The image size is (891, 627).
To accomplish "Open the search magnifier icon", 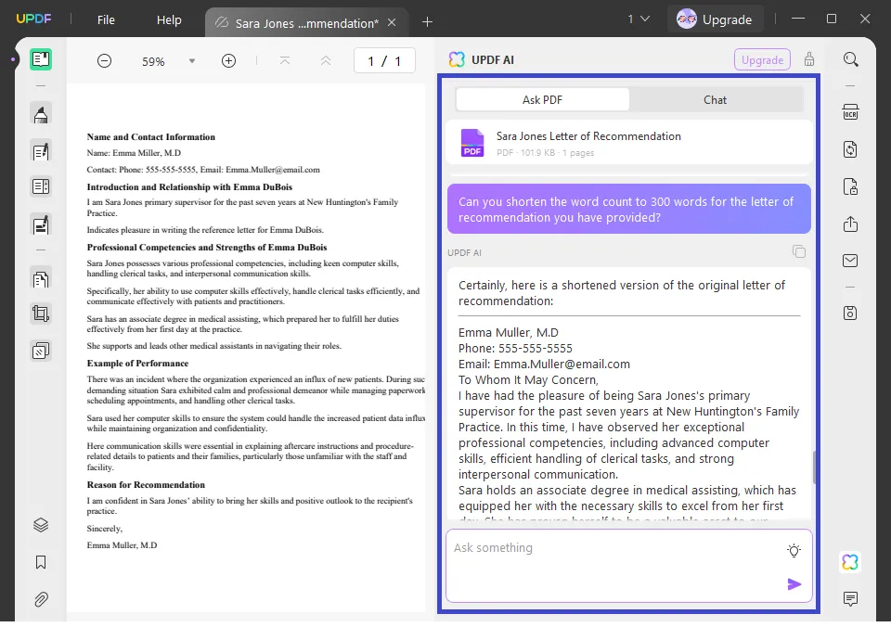I will tap(851, 59).
